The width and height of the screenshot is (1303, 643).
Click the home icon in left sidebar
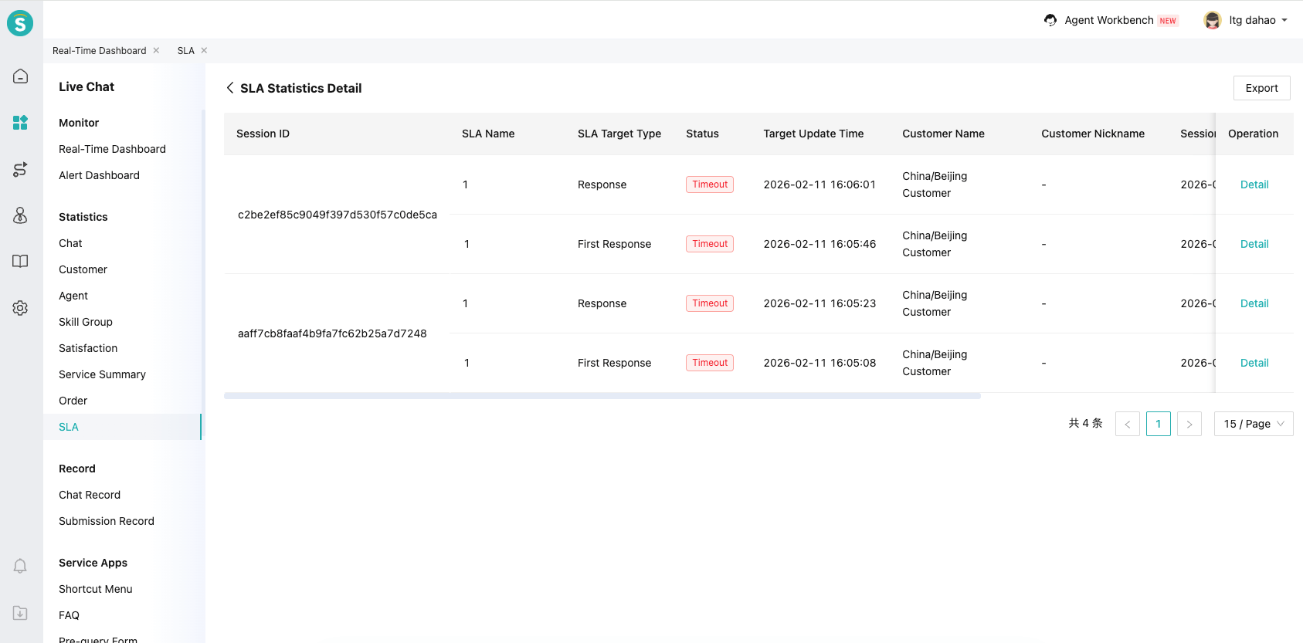21,76
